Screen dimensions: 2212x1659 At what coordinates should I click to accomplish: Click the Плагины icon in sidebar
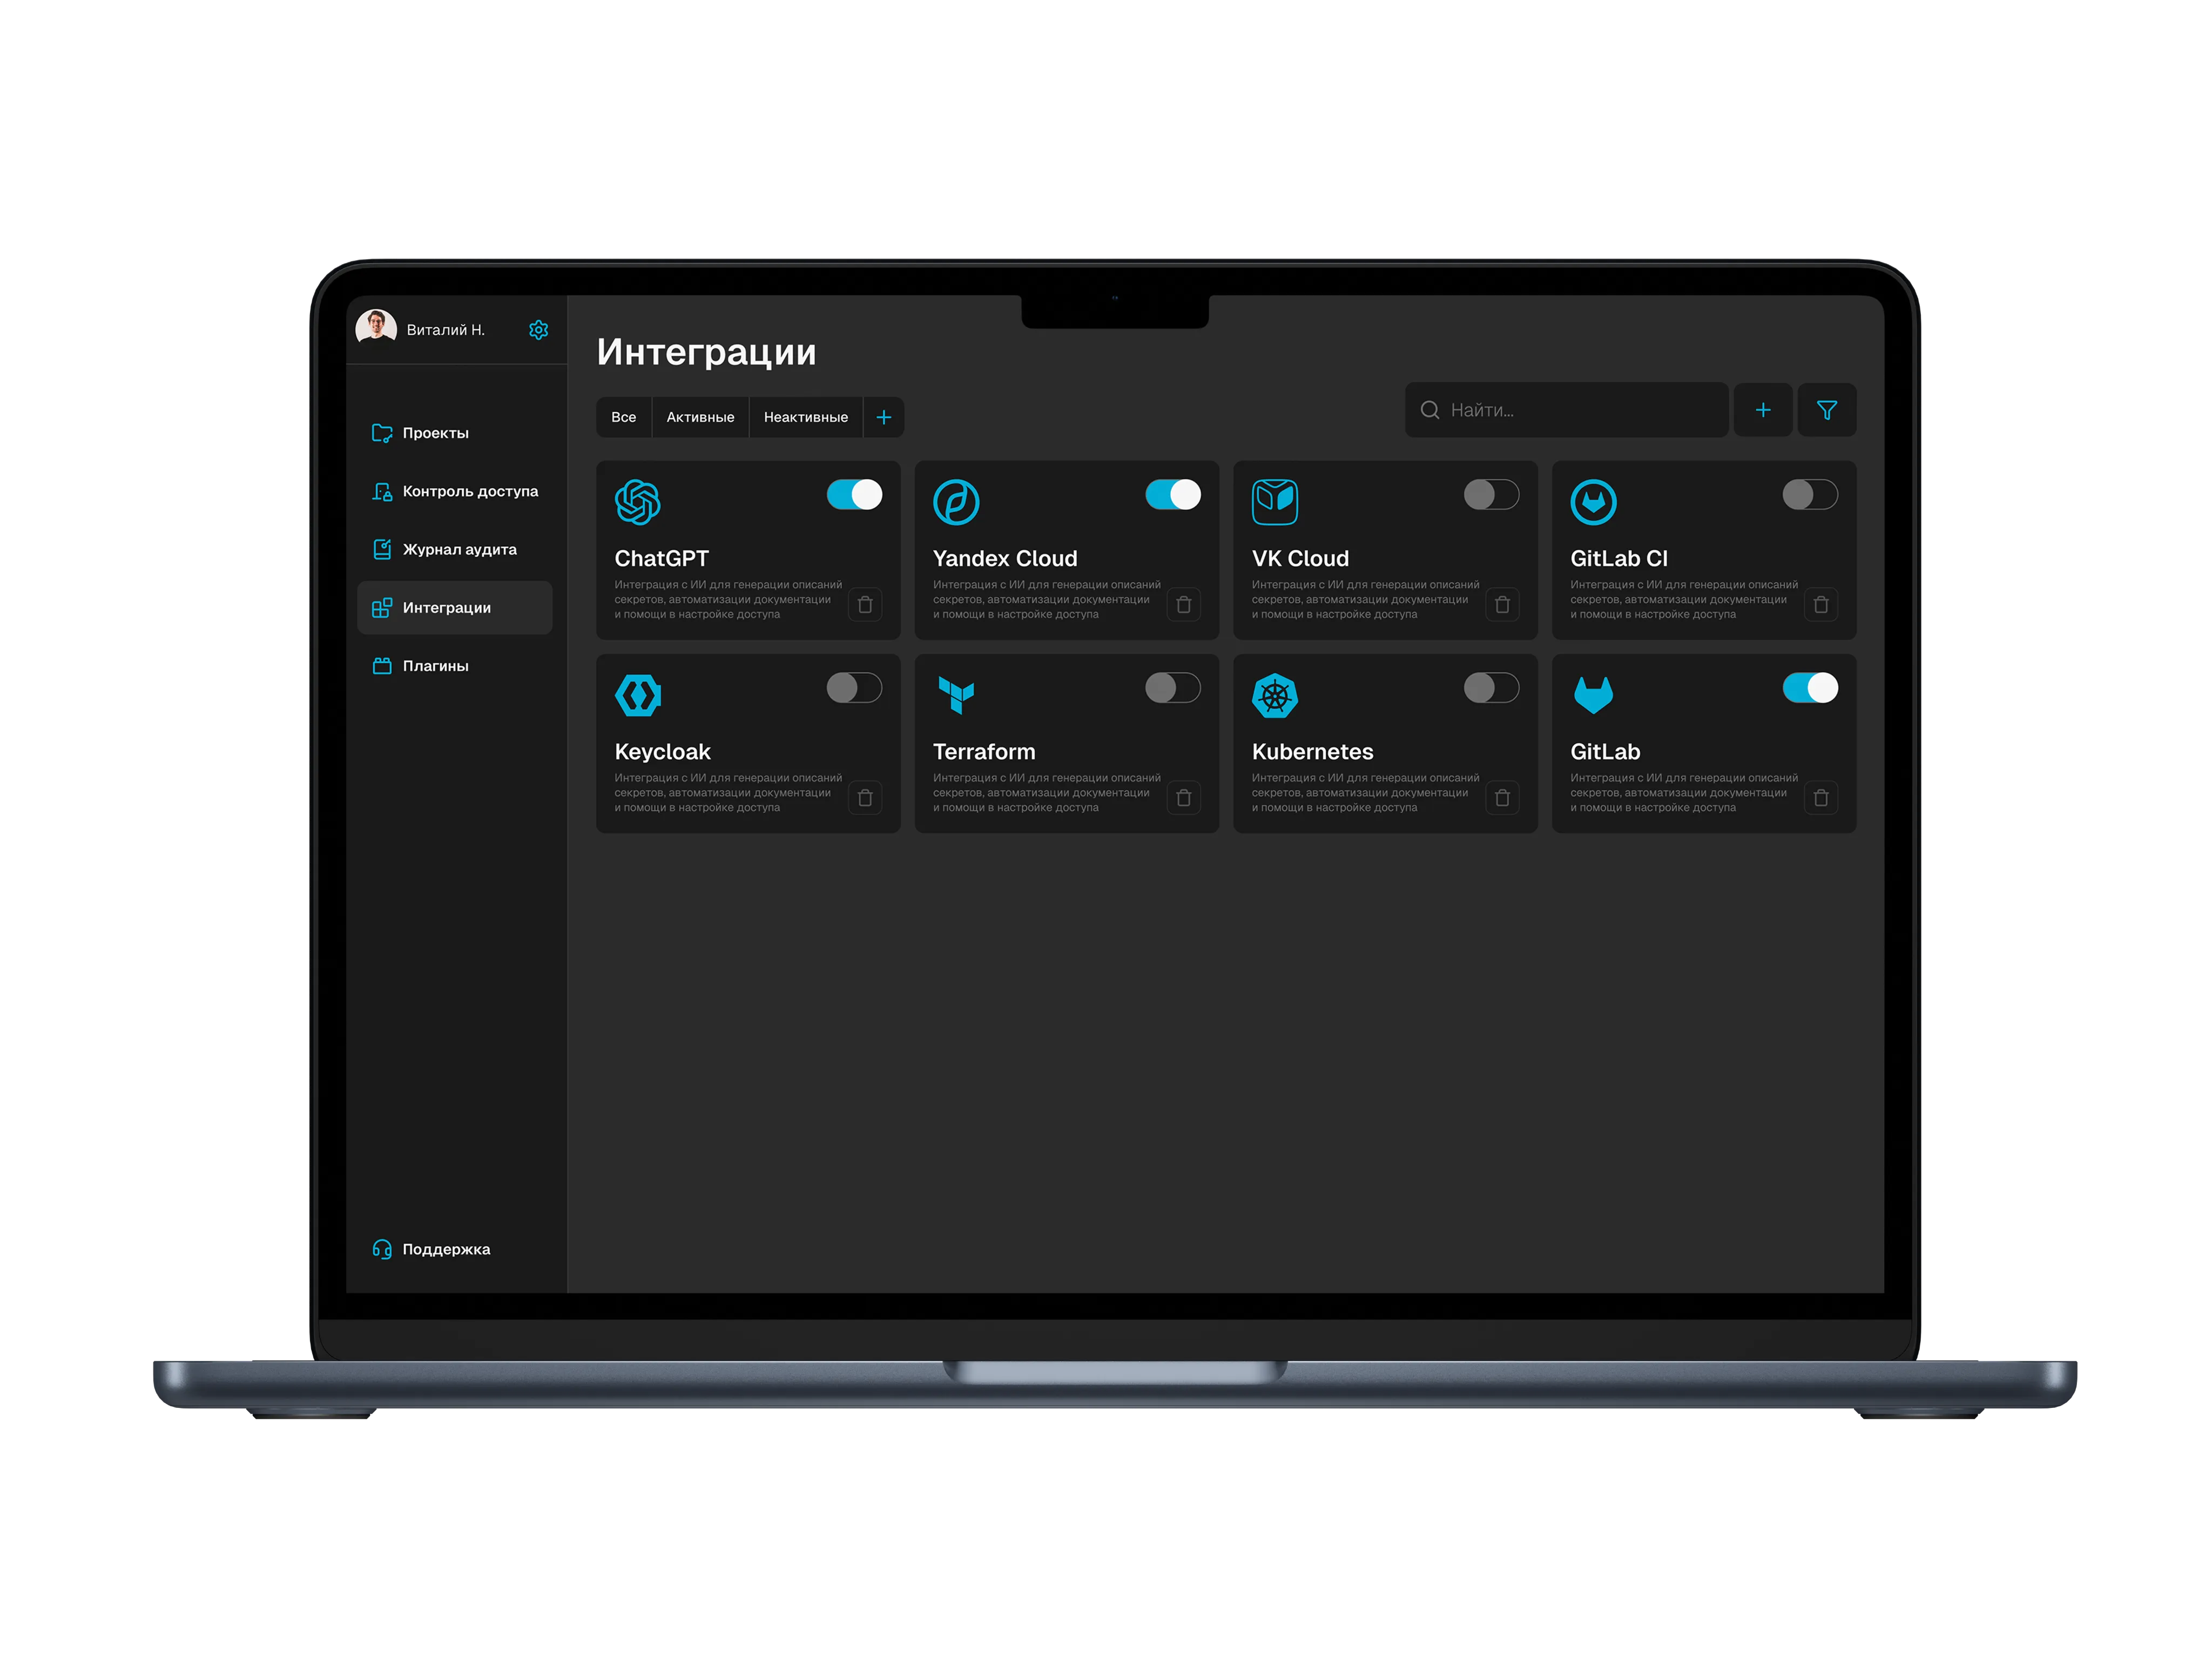point(382,666)
